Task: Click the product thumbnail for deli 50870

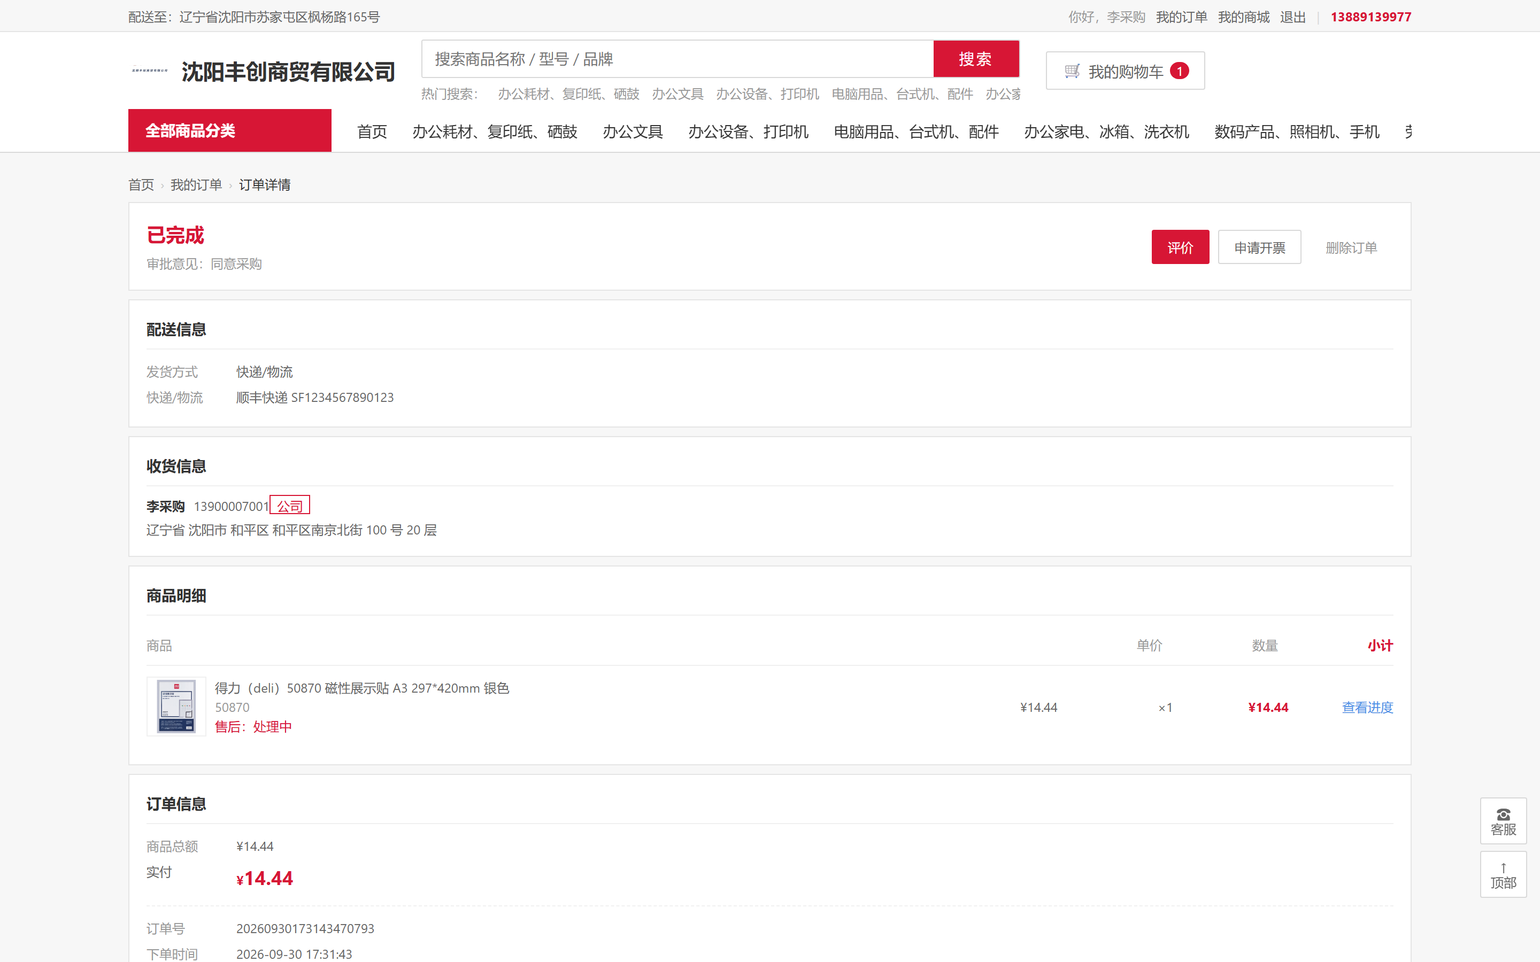Action: 176,706
